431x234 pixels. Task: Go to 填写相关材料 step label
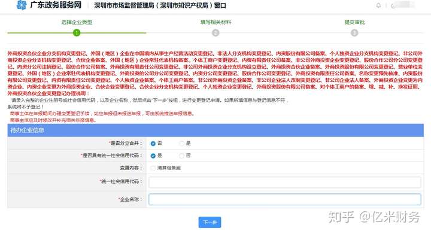click(x=215, y=22)
